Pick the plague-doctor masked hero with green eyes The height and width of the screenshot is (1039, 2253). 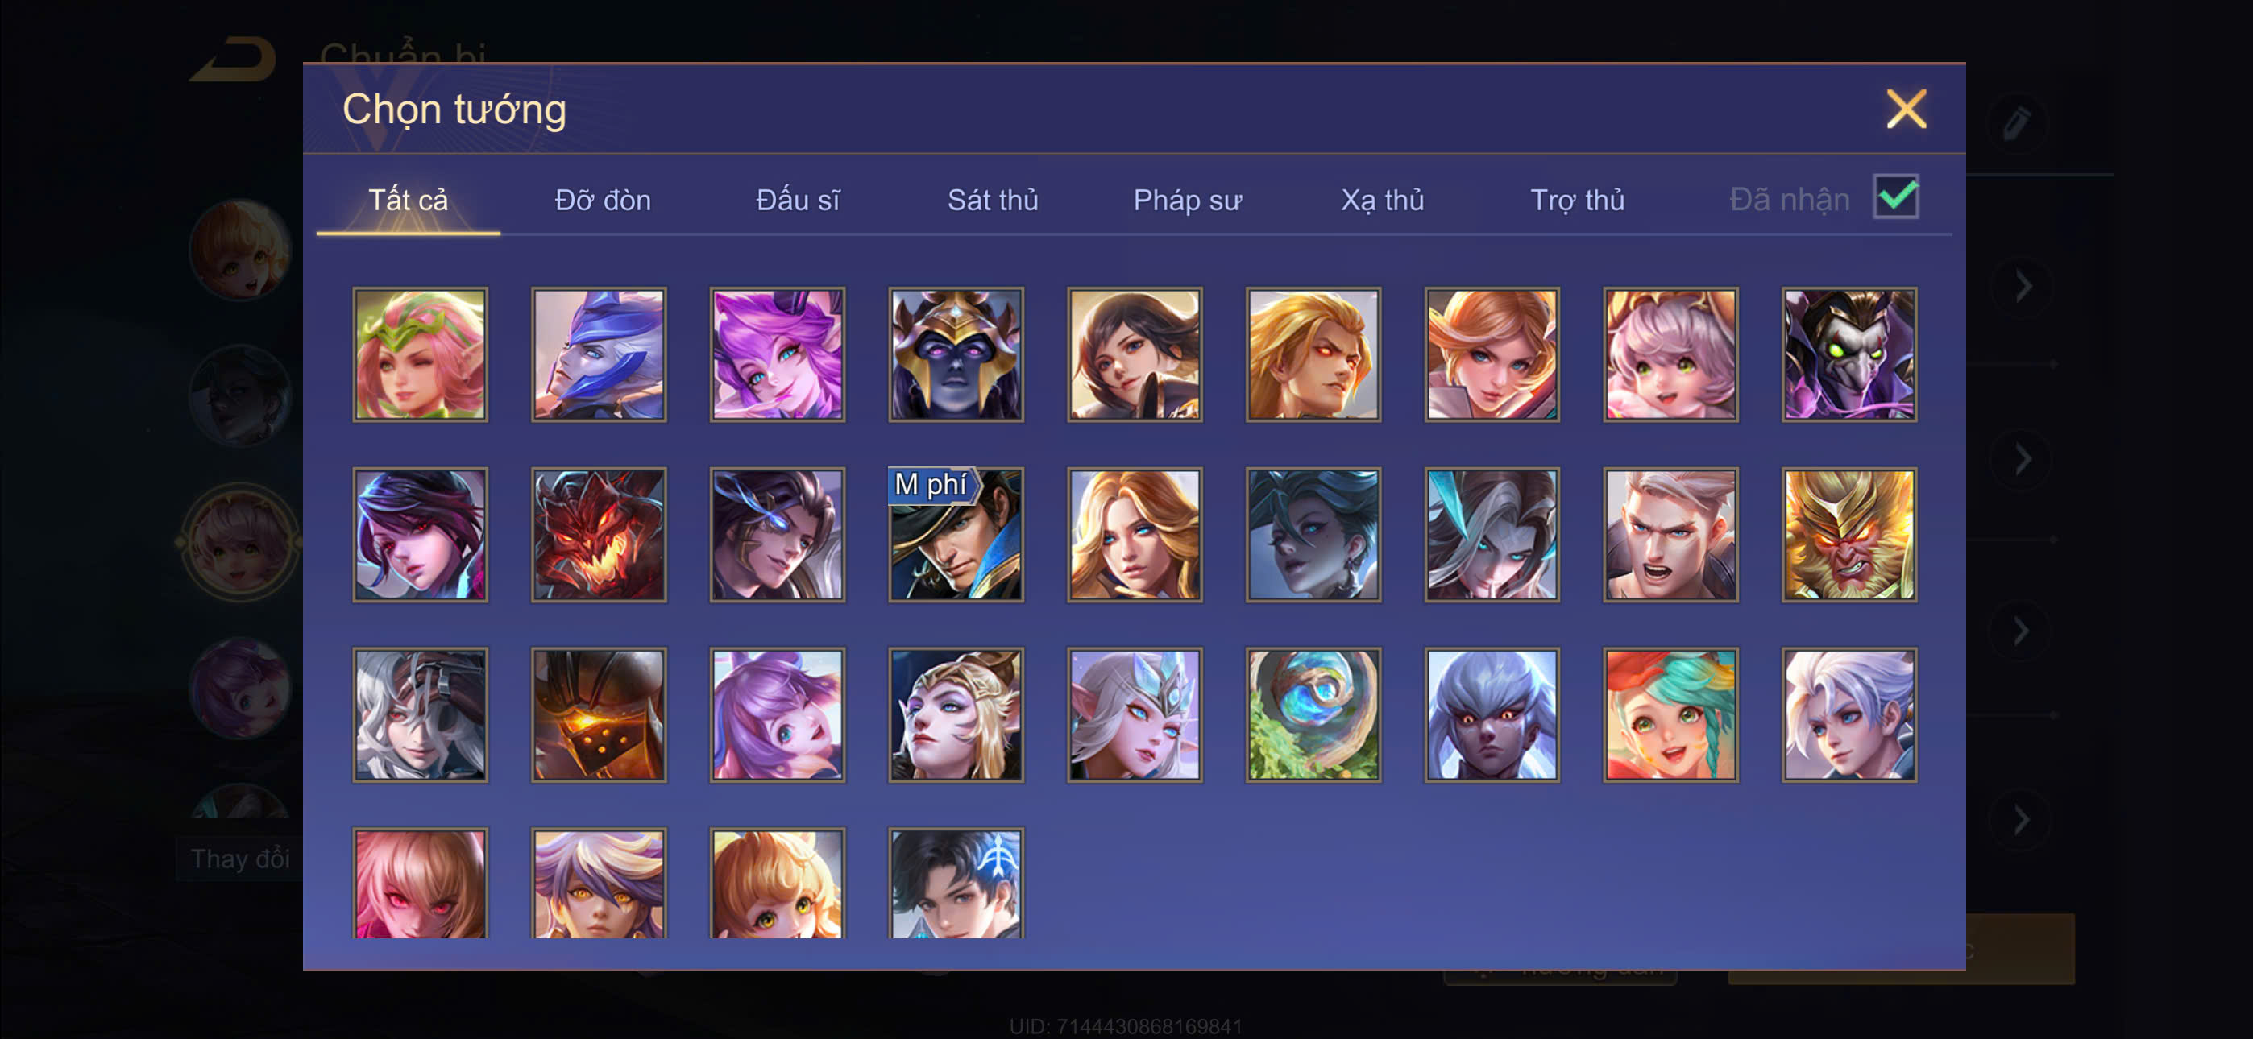[x=1849, y=354]
